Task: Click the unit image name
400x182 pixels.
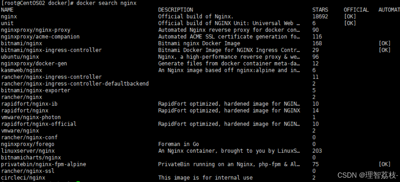Action: pyautogui.click(x=7, y=23)
